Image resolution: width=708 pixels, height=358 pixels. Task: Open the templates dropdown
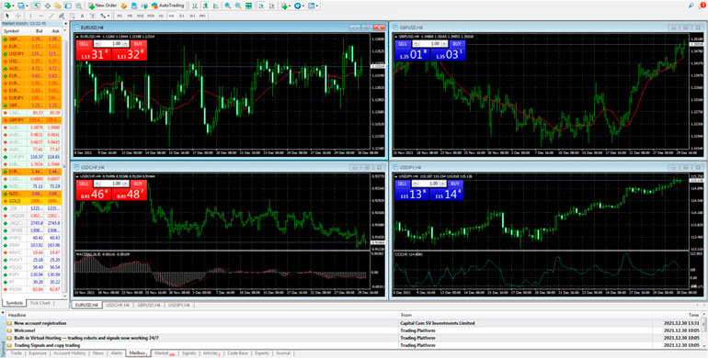point(313,6)
